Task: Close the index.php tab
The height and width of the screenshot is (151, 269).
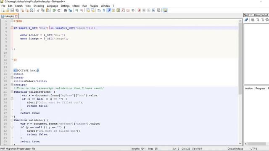Action: click(x=16, y=16)
